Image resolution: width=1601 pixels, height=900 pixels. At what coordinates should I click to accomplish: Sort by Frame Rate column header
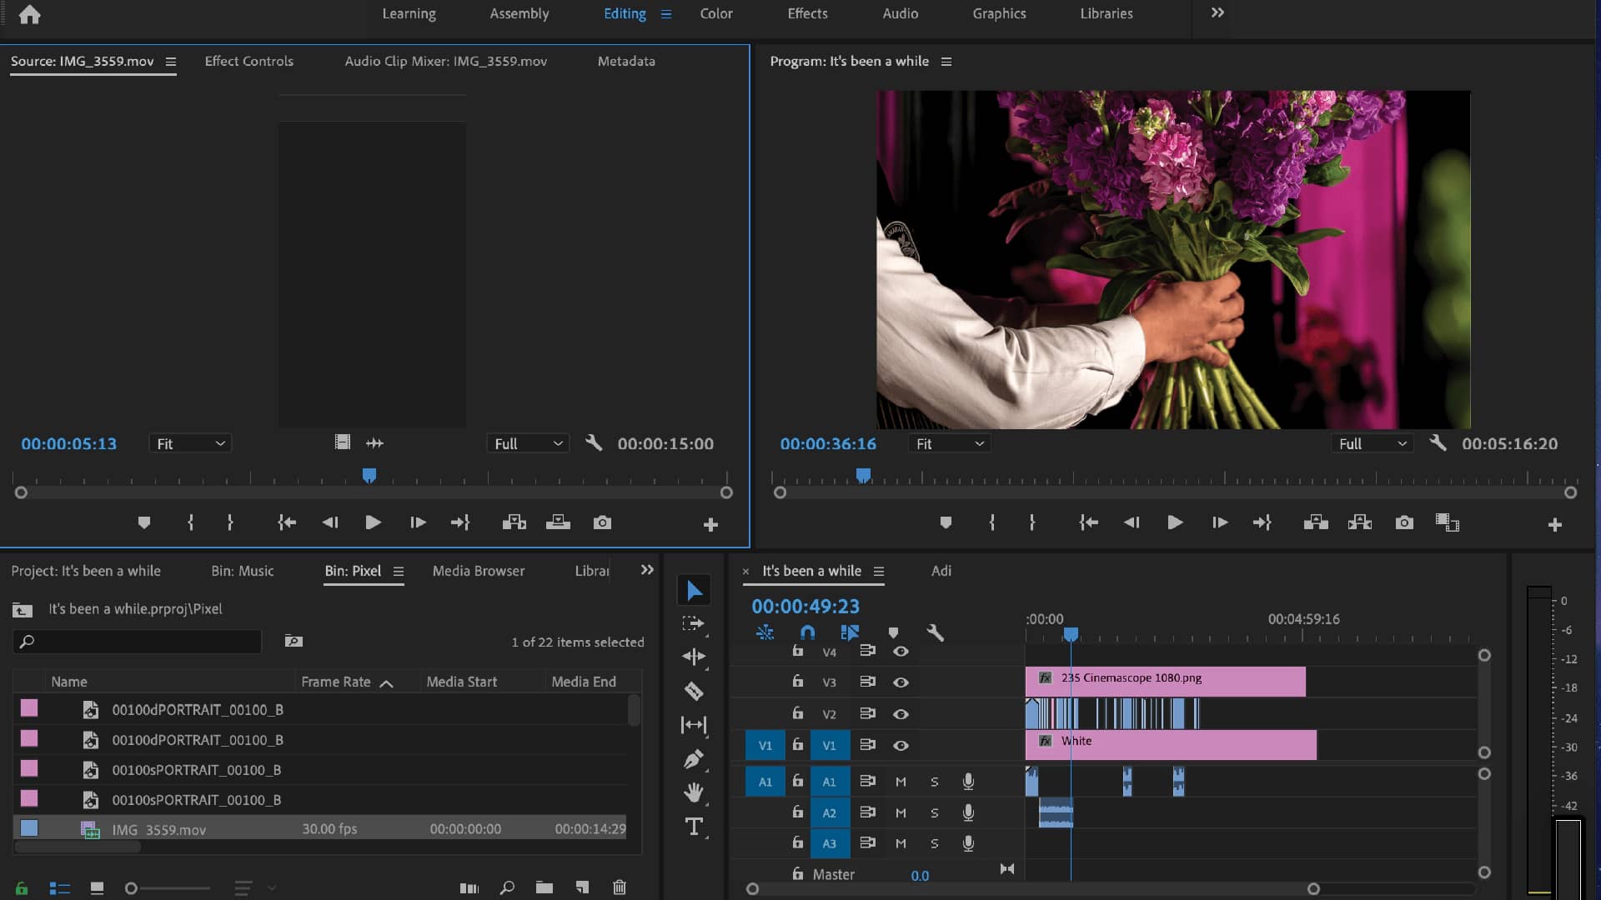click(x=336, y=682)
